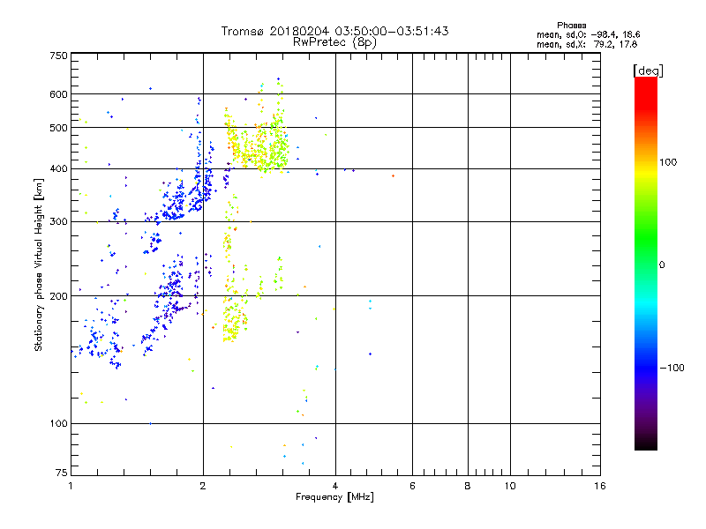Click the y-axis '750' tick label
Image resolution: width=706 pixels, height=529 pixels.
click(59, 56)
